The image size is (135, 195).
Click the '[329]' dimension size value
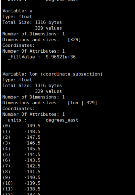[x=74, y=40]
